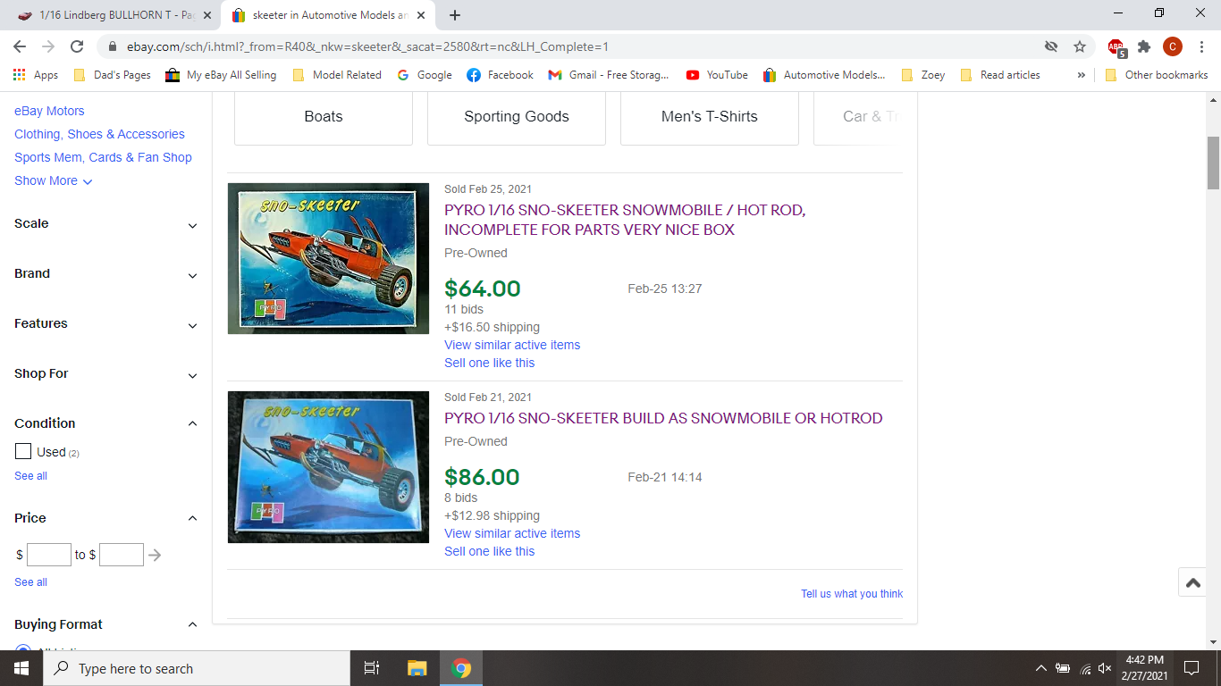Expand the Scale filter
Image resolution: width=1221 pixels, height=686 pixels.
106,224
